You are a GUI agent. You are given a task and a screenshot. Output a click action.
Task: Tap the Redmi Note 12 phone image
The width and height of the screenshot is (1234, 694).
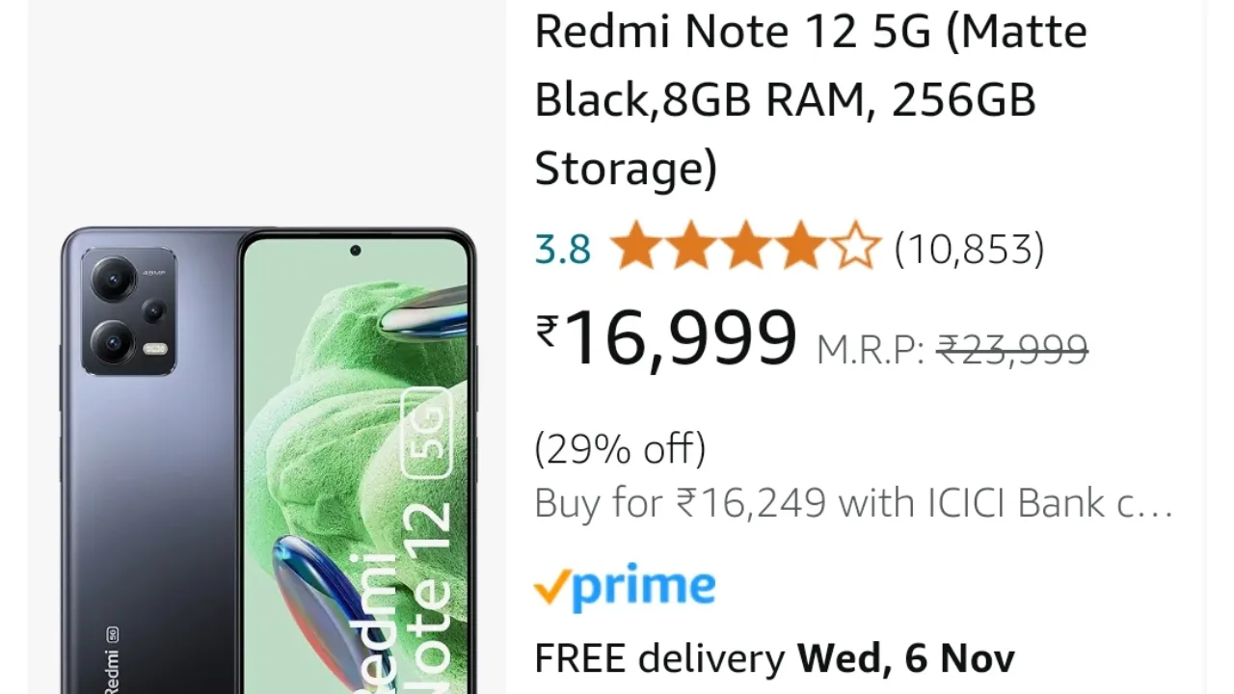268,460
